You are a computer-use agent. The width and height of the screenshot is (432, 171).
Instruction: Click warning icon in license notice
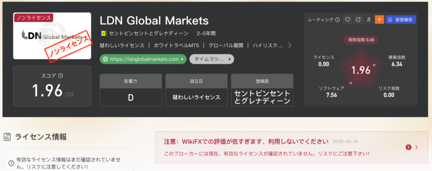[x=11, y=163]
